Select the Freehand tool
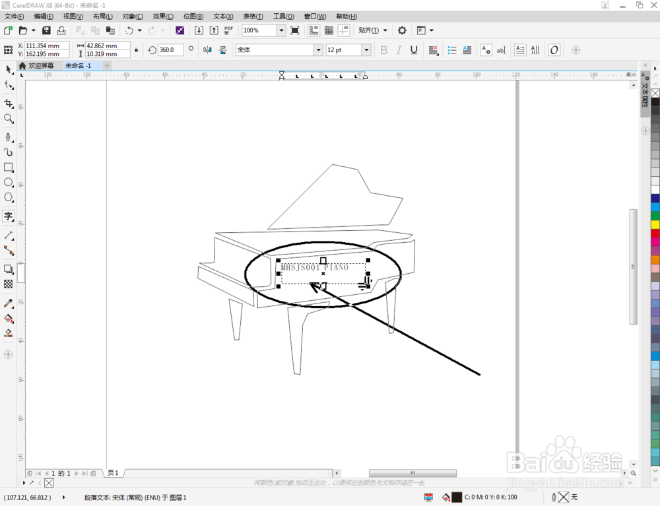 8,137
